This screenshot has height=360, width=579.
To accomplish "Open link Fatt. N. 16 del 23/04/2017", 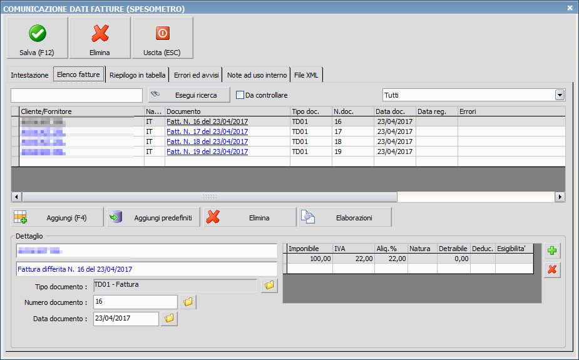I will (x=207, y=121).
